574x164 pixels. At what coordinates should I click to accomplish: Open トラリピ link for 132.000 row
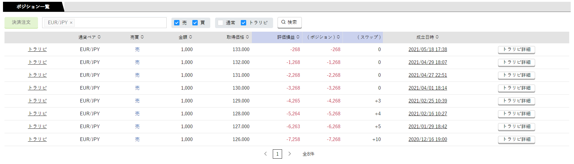(37, 62)
